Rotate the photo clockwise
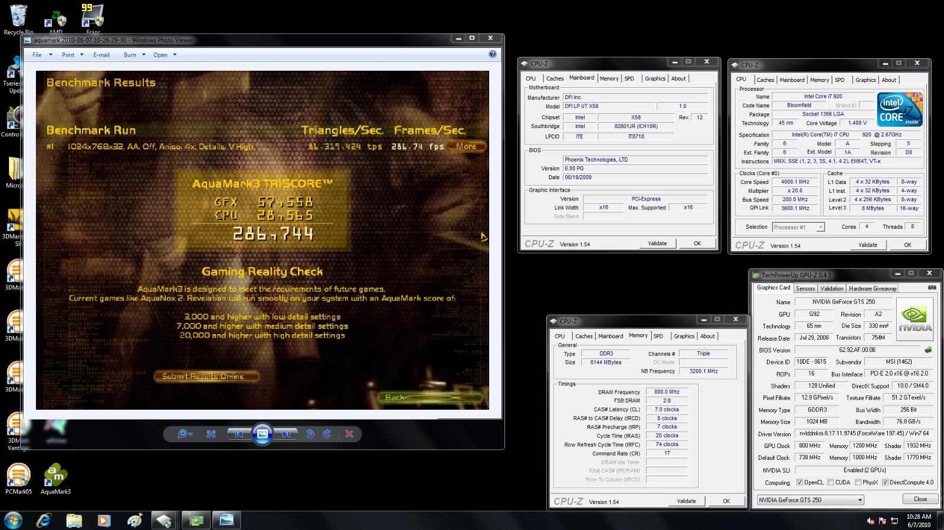This screenshot has width=944, height=530. (x=327, y=434)
